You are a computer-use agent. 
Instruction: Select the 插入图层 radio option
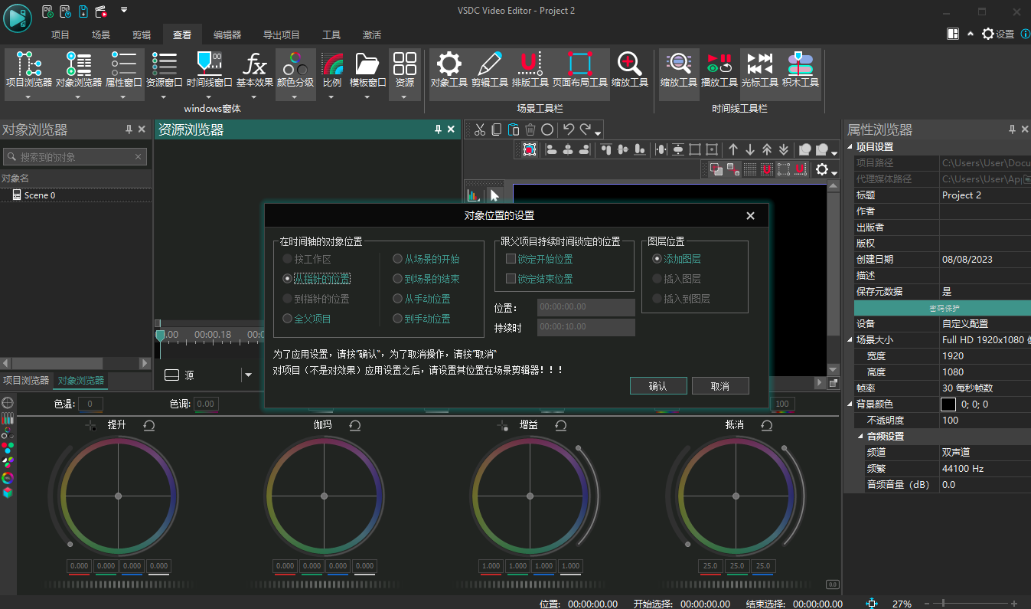[677, 279]
